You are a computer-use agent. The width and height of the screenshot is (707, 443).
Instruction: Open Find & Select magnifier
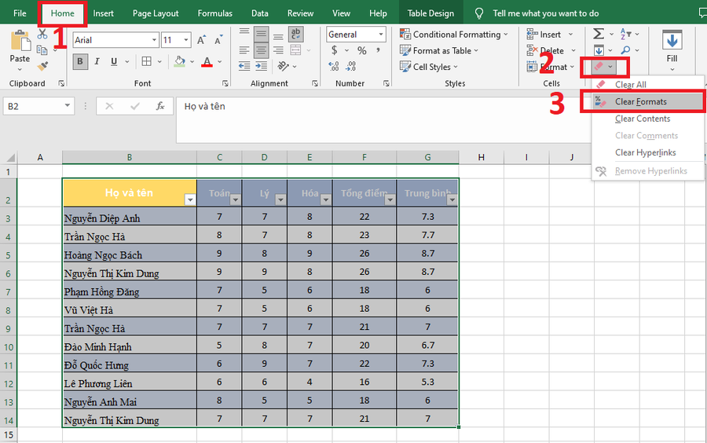coord(625,50)
